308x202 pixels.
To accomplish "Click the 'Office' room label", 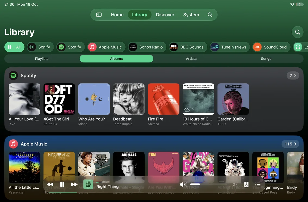I will pyautogui.click(x=105, y=182).
